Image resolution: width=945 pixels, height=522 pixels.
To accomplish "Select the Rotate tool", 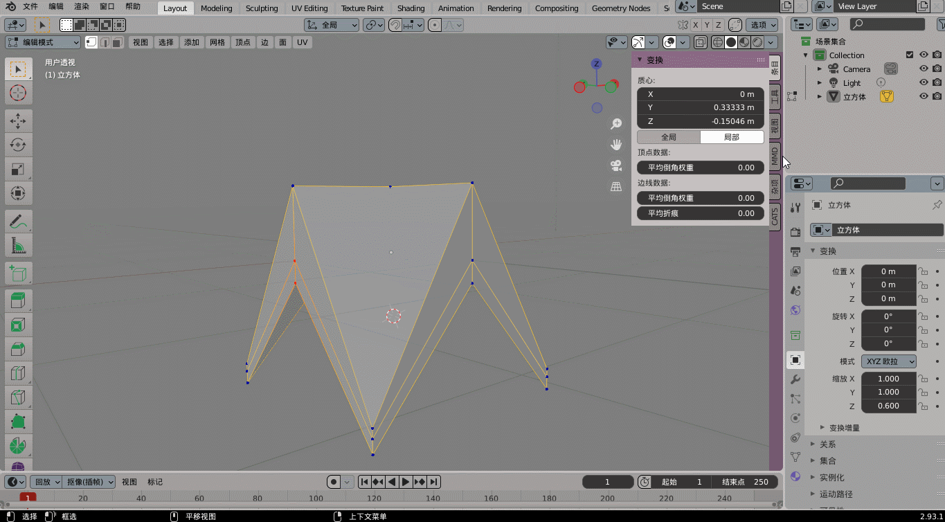I will [x=19, y=145].
